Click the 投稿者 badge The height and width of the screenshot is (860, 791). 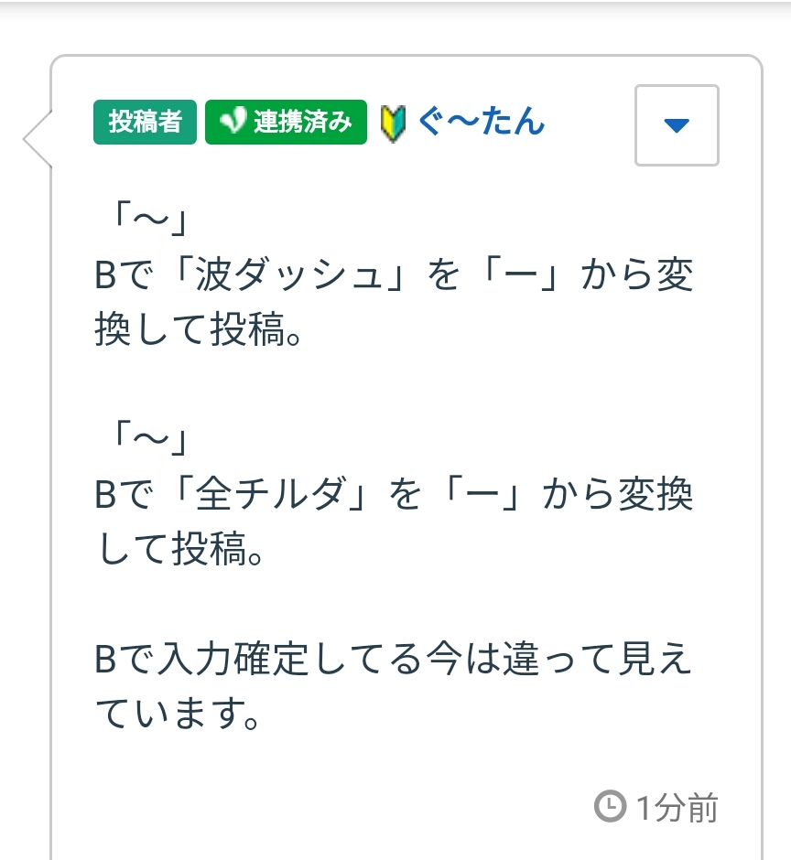coord(145,123)
